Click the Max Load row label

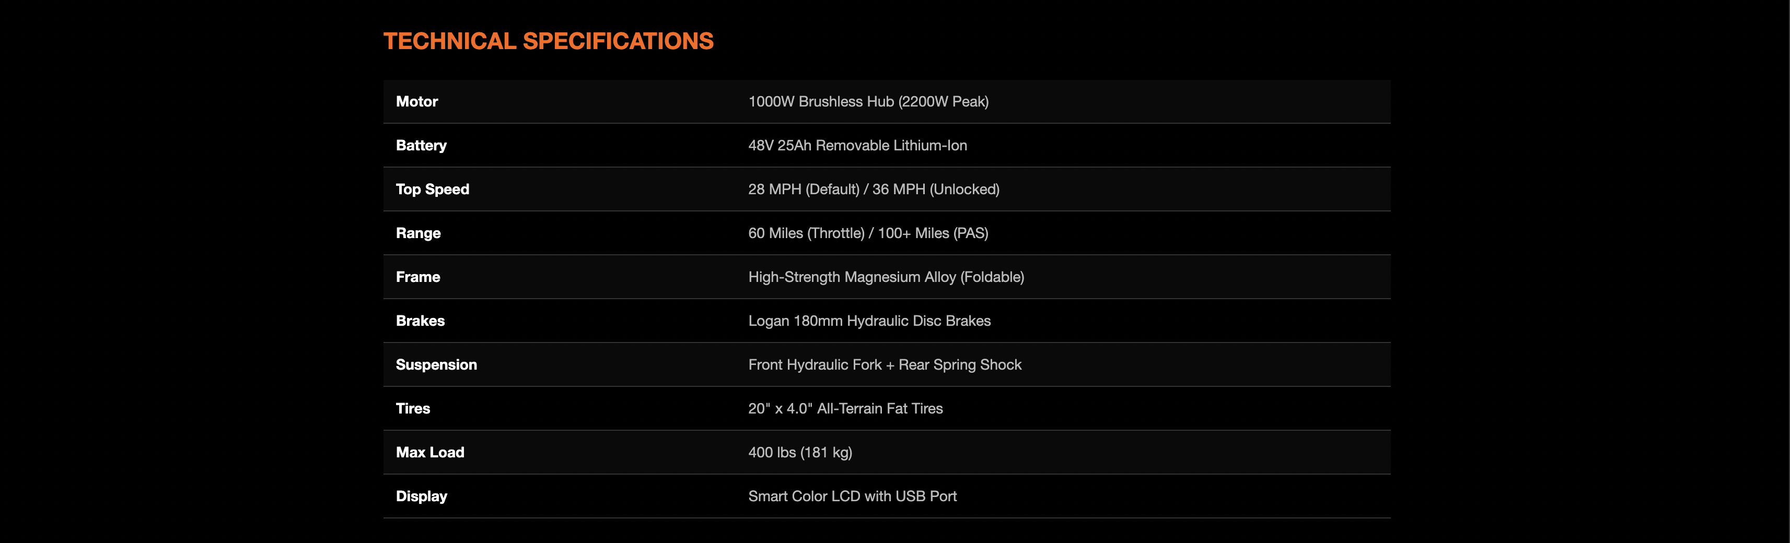[430, 451]
